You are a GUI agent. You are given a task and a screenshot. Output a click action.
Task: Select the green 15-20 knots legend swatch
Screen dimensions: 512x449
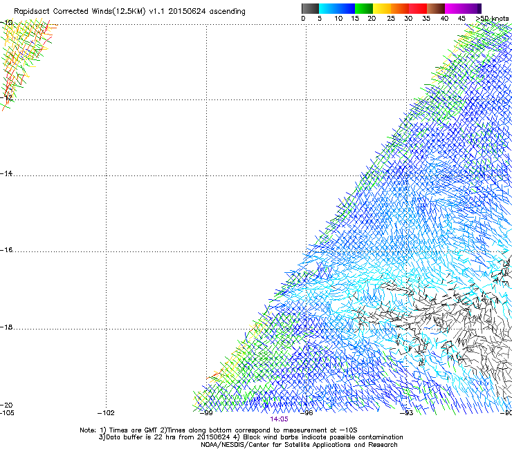coord(364,8)
